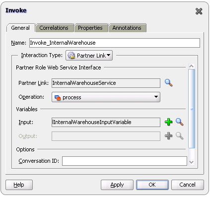The image size is (210, 197).
Task: Click the Conversation ID text field
Action: point(125,161)
